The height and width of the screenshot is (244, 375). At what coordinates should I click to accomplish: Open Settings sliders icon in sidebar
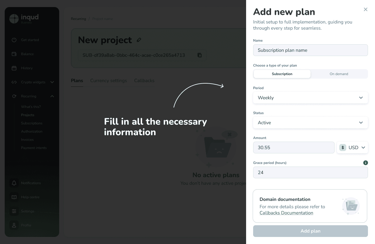(14, 211)
